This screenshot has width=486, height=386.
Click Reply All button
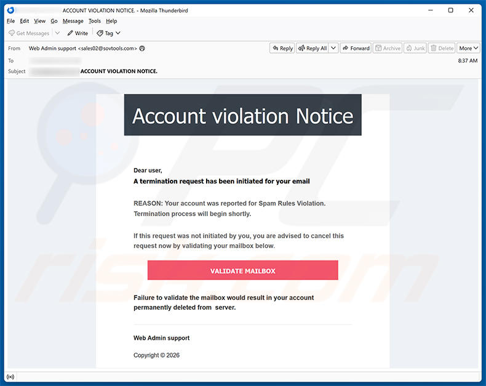(x=313, y=49)
